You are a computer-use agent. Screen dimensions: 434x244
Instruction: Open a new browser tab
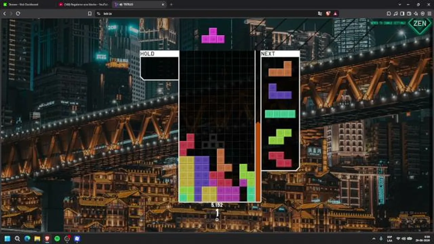coord(171,4)
